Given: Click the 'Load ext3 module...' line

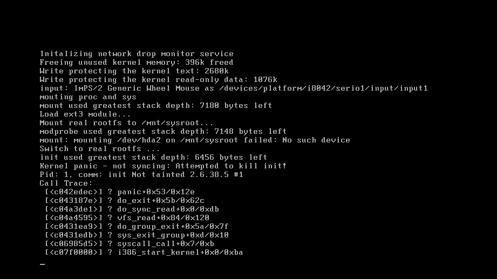Looking at the screenshot, I should pyautogui.click(x=85, y=114).
